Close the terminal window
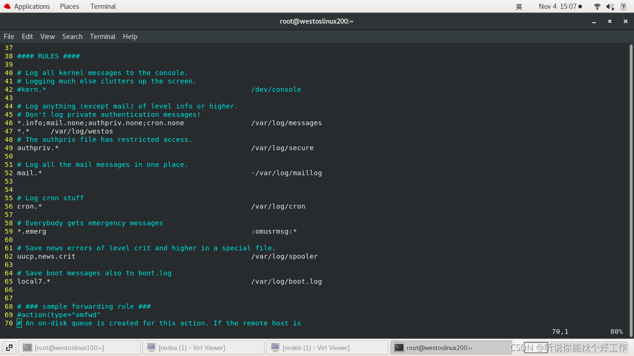634x356 pixels. [x=625, y=21]
